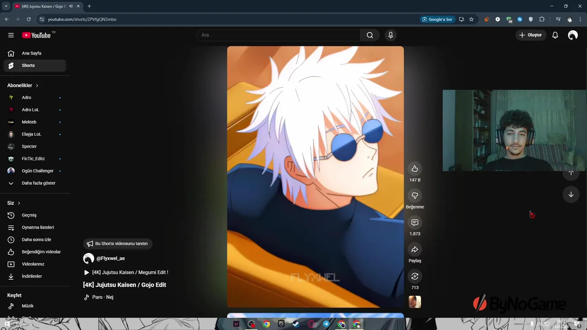Open the account avatar menu
Viewport: 587px width, 330px height.
[x=573, y=35]
